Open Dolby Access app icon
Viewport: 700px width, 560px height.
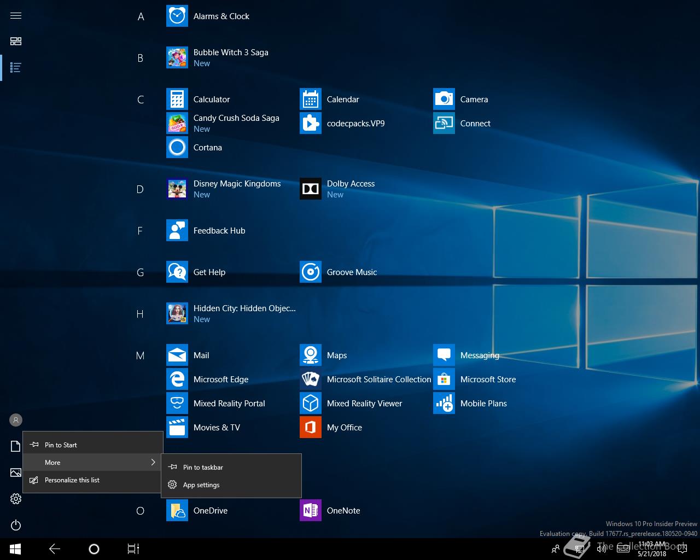point(311,189)
